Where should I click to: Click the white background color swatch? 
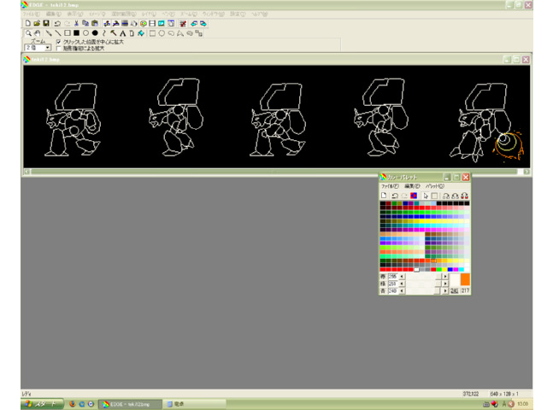[454, 280]
